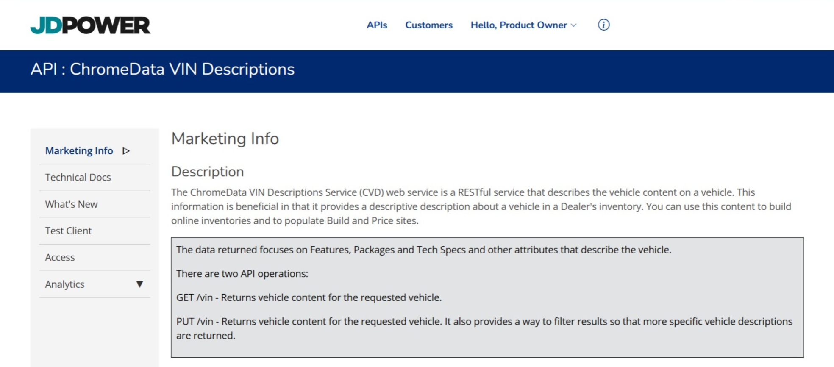
Task: Select Marketing Info in the sidebar
Action: tap(79, 151)
